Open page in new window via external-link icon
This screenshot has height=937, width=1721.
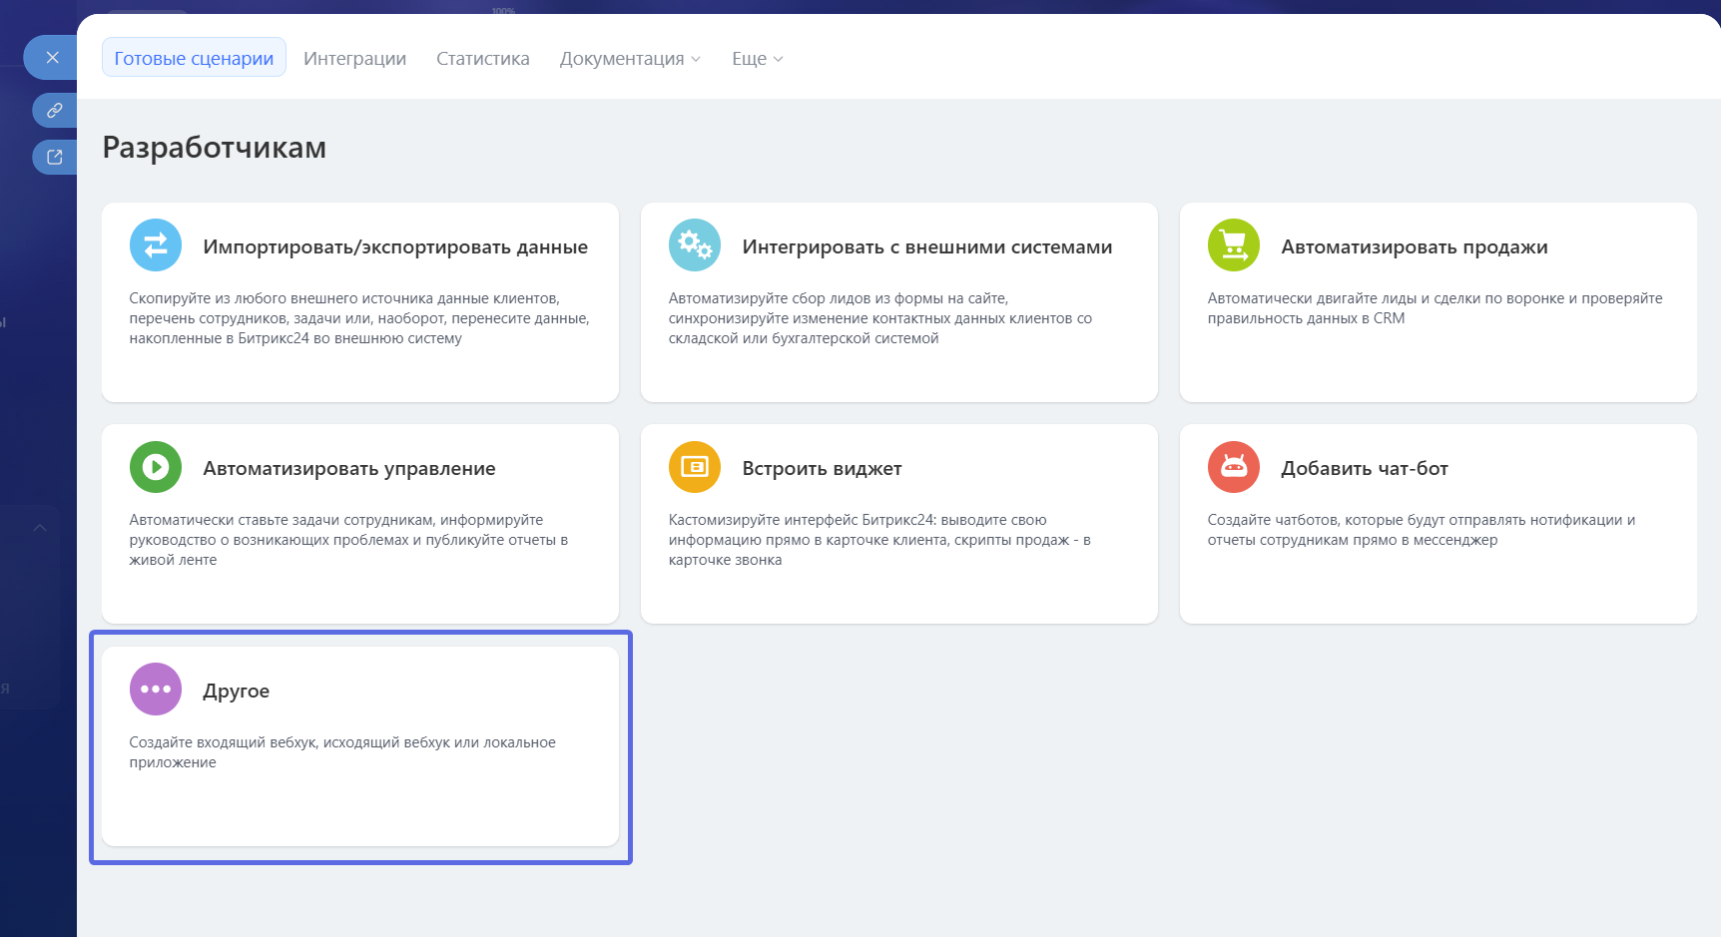(54, 157)
